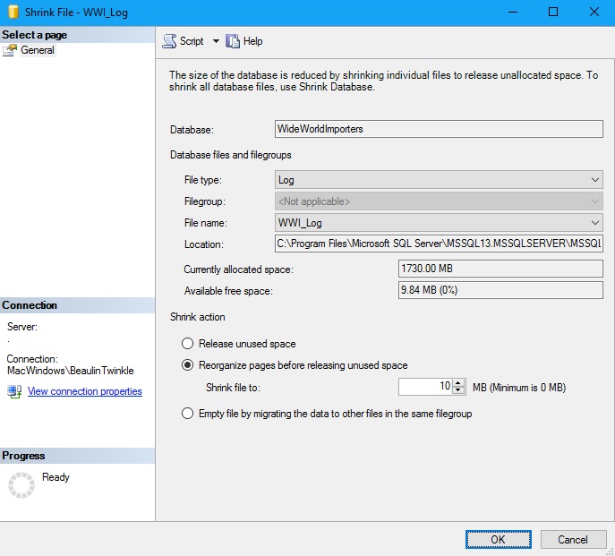Open the Script dropdown arrow
The image size is (615, 556).
215,41
